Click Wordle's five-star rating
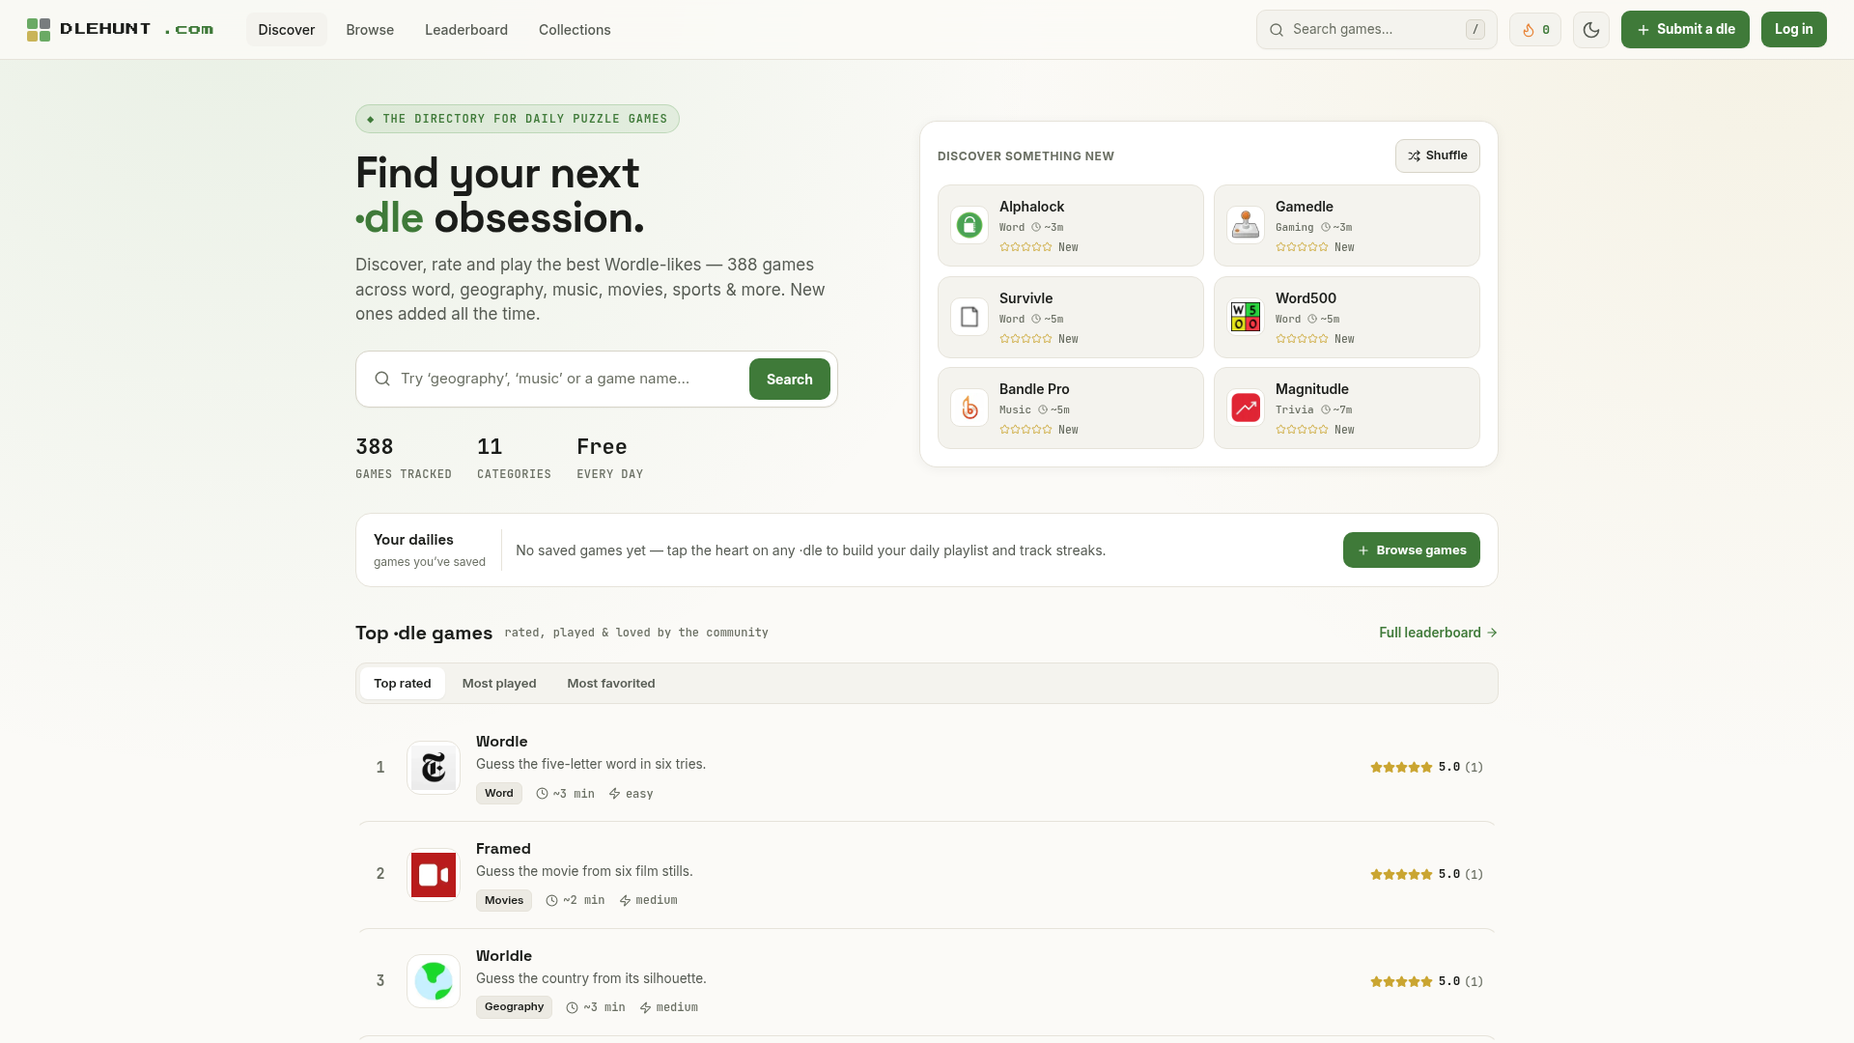 point(1401,767)
